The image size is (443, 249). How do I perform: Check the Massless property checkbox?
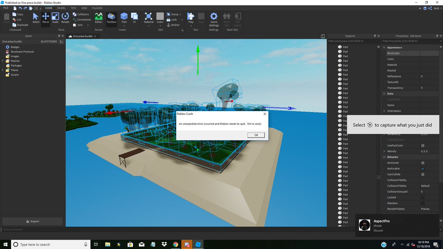tap(423, 203)
